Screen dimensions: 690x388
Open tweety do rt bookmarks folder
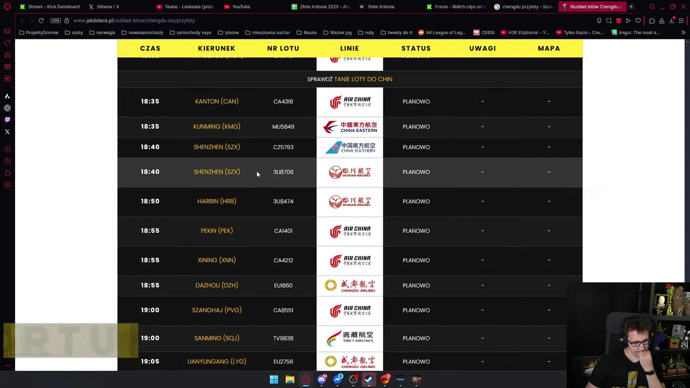click(396, 32)
